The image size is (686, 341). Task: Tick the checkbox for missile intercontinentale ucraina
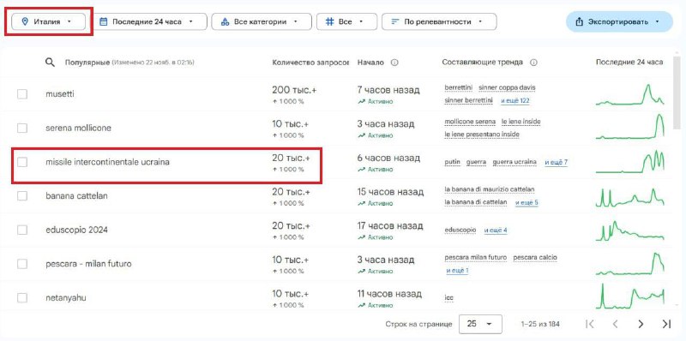[22, 162]
